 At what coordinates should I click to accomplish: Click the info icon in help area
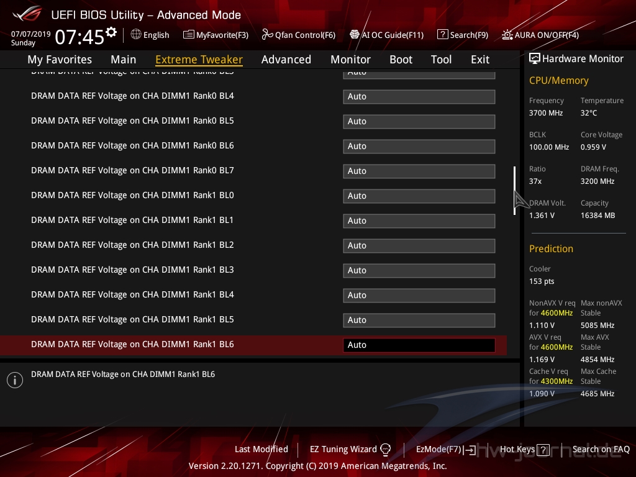15,380
